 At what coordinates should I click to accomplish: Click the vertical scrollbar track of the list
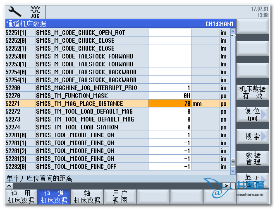click(232, 100)
